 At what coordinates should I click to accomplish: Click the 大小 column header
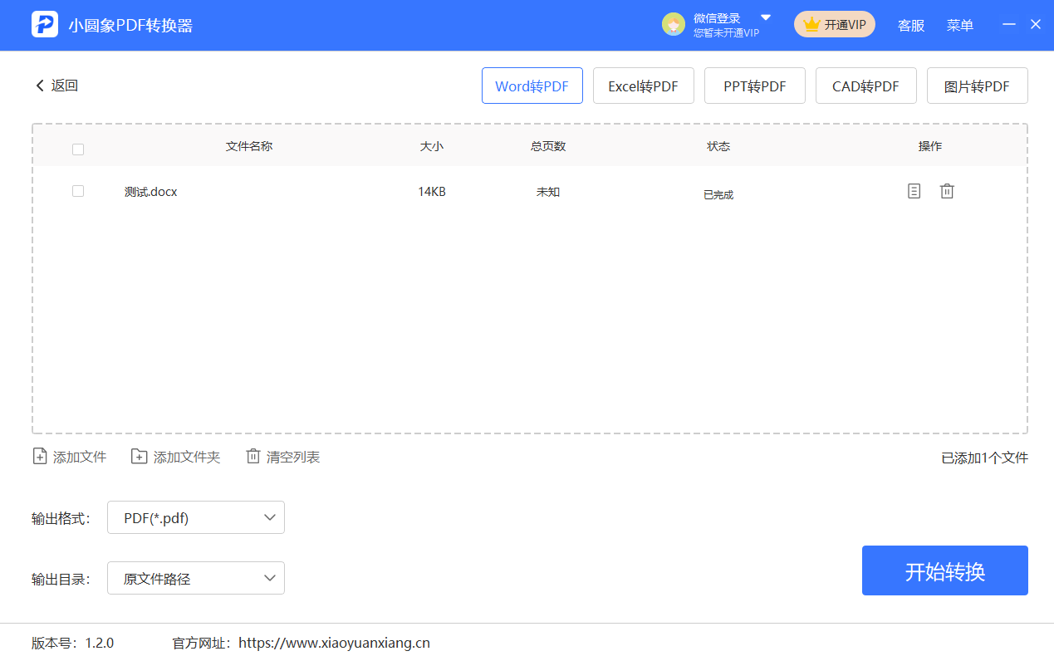[432, 146]
